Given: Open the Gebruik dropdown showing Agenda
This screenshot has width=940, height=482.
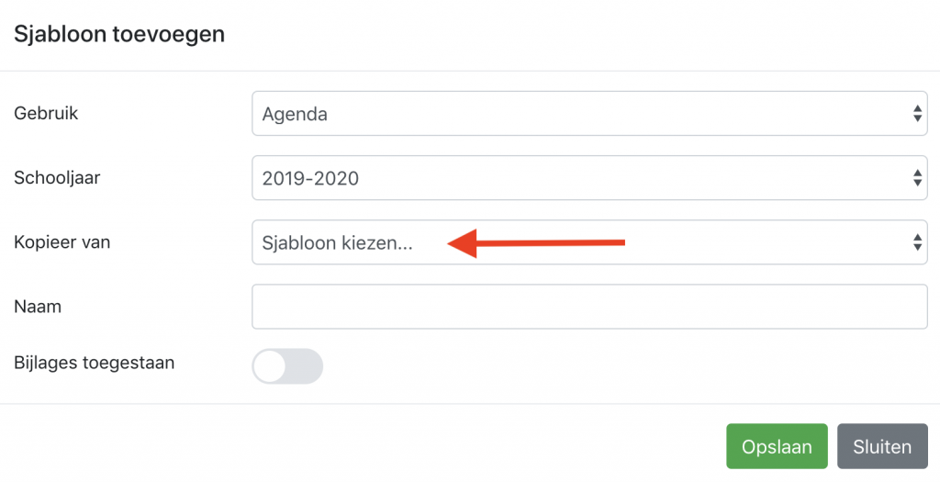Looking at the screenshot, I should pyautogui.click(x=589, y=113).
